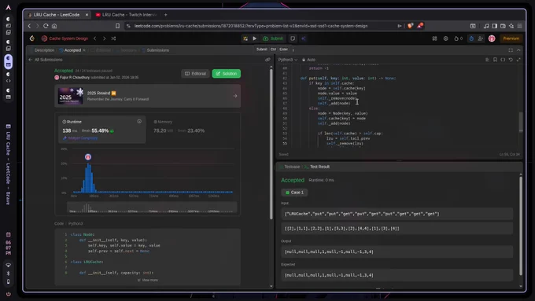View the streak fire counter
Screen dimensions: 535x301
[458, 39]
